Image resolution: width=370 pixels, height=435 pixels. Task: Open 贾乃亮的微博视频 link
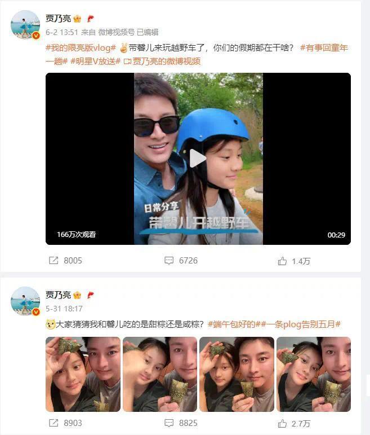(x=162, y=61)
